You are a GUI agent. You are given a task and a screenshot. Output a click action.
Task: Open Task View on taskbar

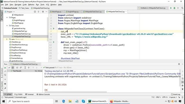57,101
